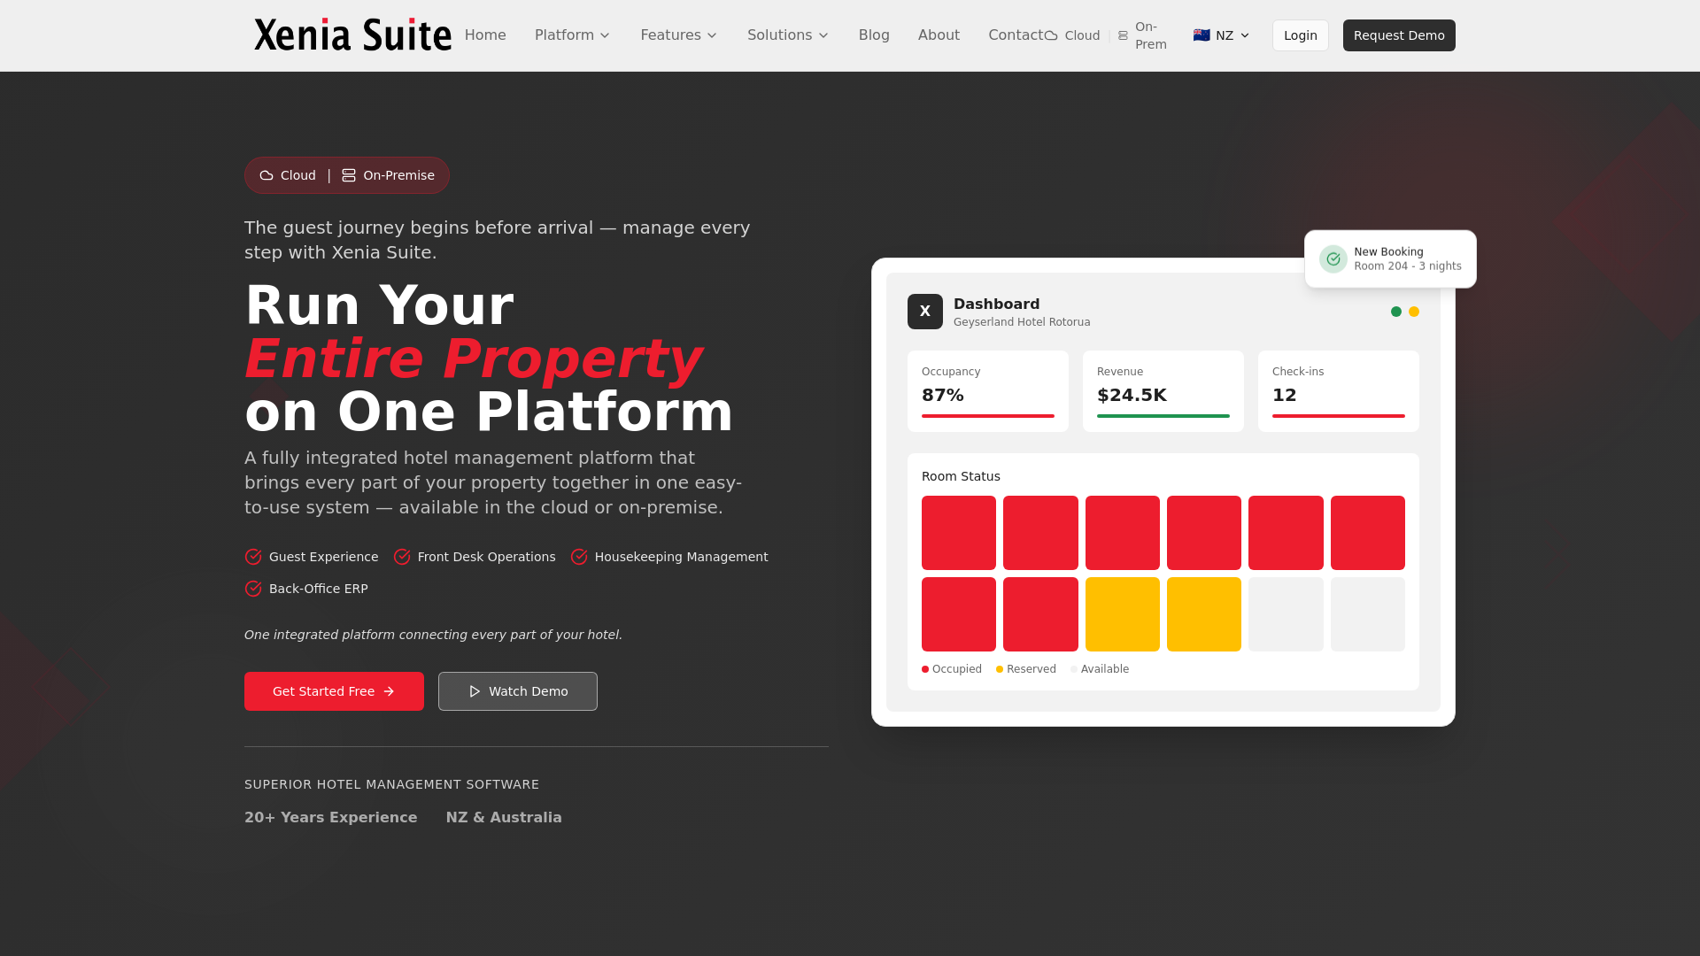Viewport: 1700px width, 956px height.
Task: Click the "NZ & Australia" text
Action: pyautogui.click(x=504, y=818)
